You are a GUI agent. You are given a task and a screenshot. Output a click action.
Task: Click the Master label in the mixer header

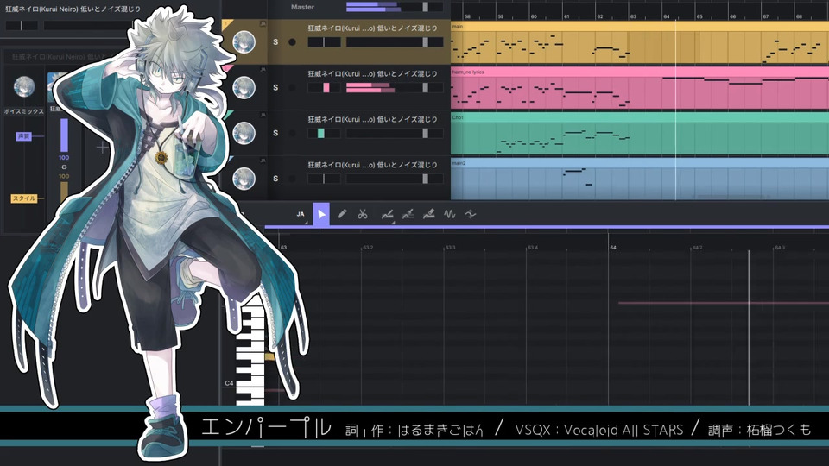click(302, 7)
